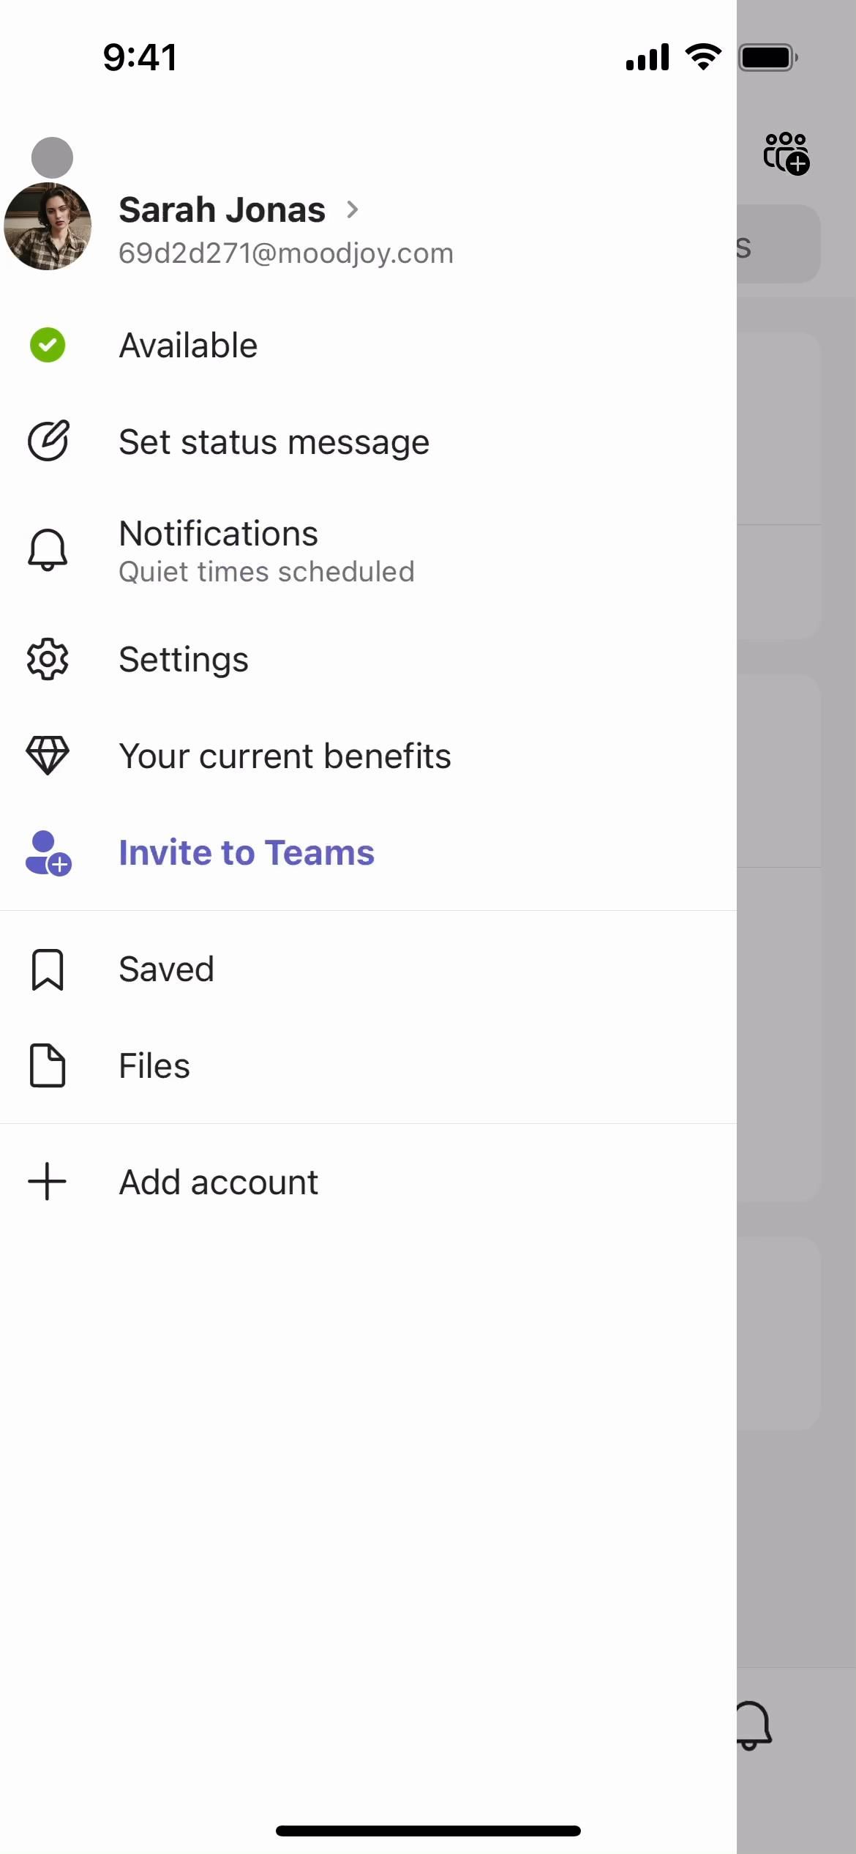Image resolution: width=856 pixels, height=1854 pixels.
Task: Tap the email address 69d2d271@moodjoy.com
Action: point(286,253)
